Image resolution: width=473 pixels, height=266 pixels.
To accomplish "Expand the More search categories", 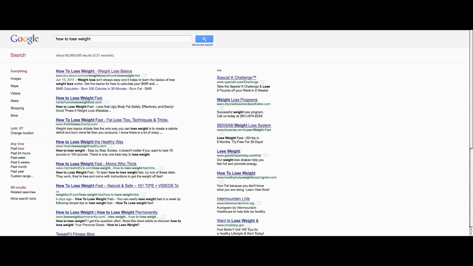I will point(14,115).
